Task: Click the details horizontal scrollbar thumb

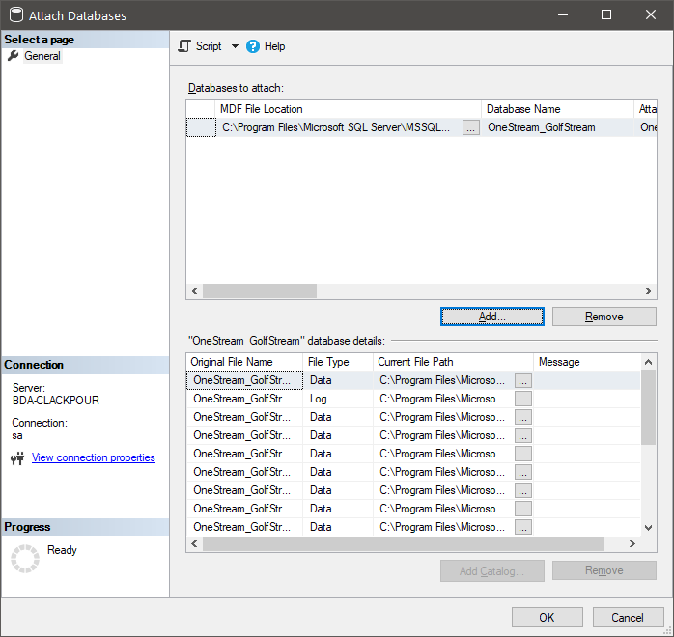Action: point(404,543)
